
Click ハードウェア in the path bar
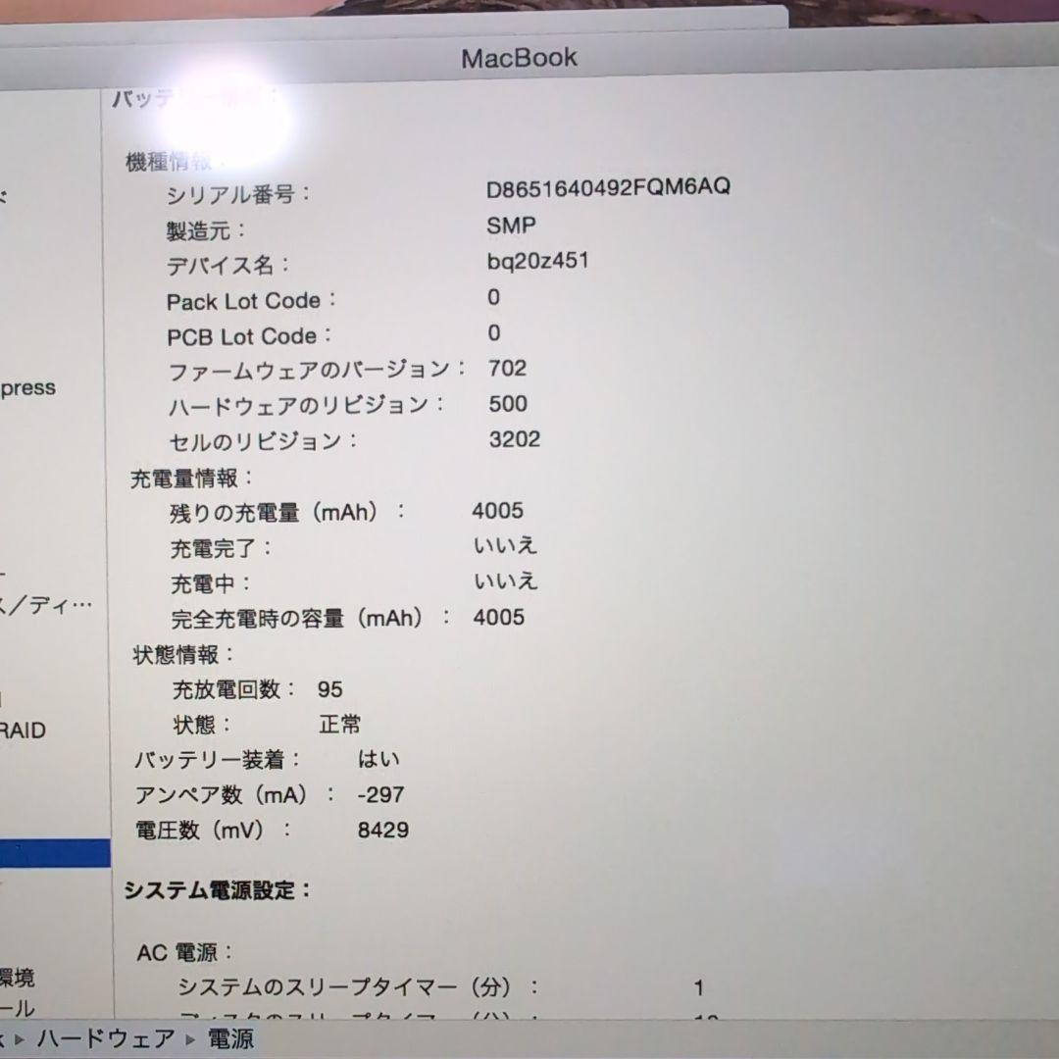click(x=106, y=1038)
